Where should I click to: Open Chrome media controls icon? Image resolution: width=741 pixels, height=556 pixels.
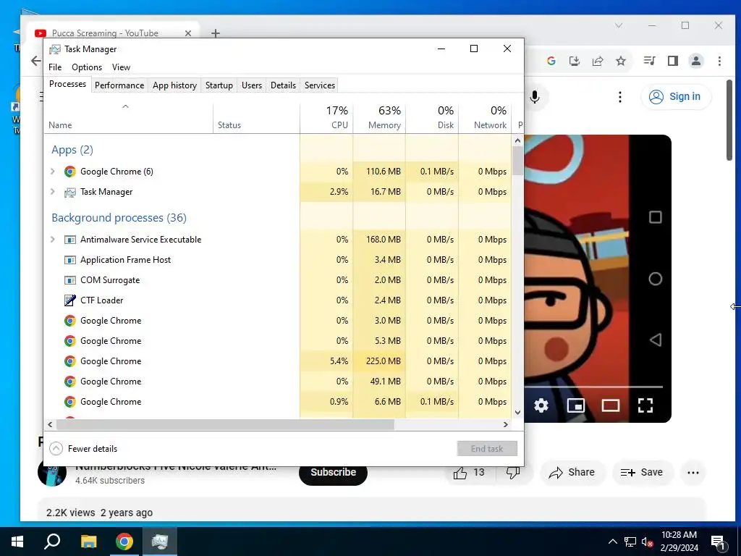pyautogui.click(x=649, y=61)
